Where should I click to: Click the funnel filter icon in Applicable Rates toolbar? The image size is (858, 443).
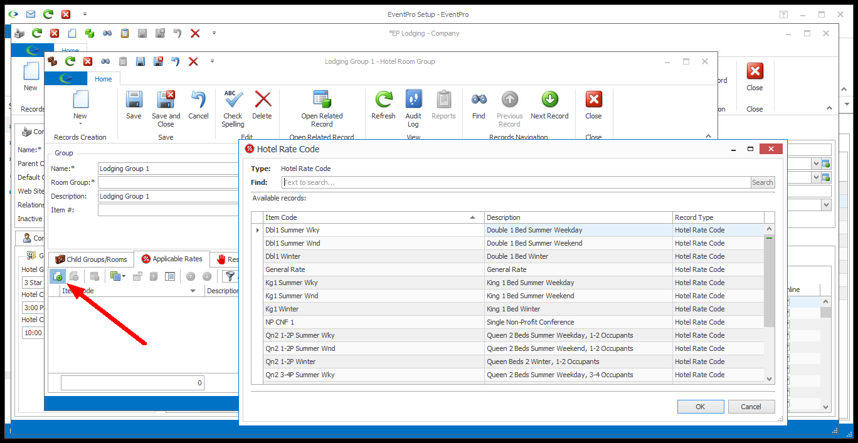pos(231,276)
